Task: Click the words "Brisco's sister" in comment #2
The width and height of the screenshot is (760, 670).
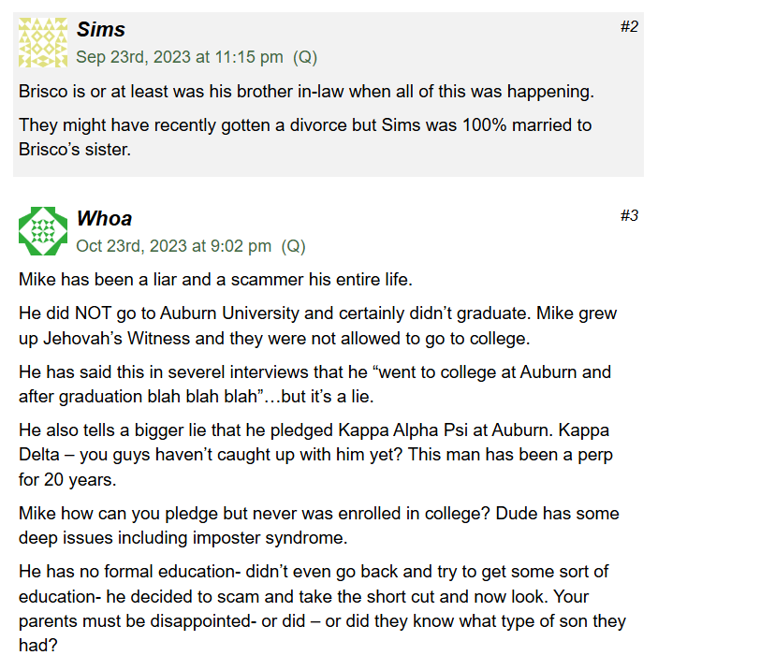Action: pos(75,150)
